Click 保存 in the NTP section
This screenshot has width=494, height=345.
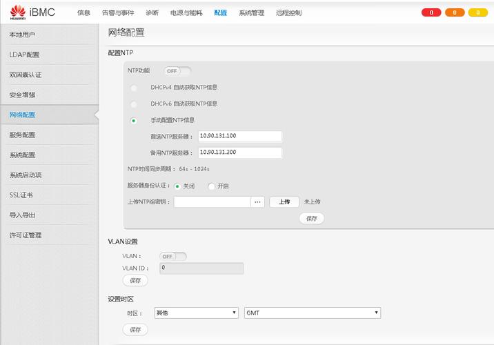pos(312,218)
